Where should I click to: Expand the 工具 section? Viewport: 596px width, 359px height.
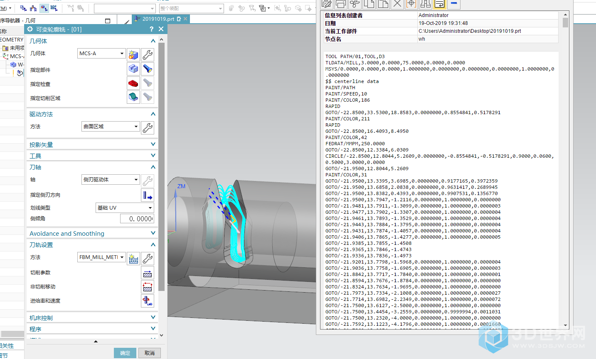coord(153,155)
